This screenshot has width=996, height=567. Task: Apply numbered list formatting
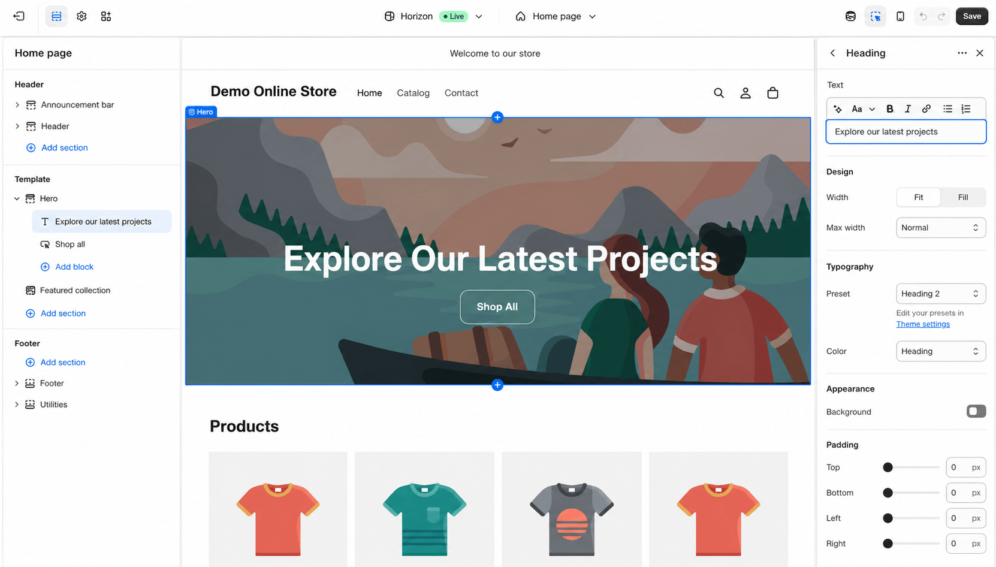[x=966, y=109]
